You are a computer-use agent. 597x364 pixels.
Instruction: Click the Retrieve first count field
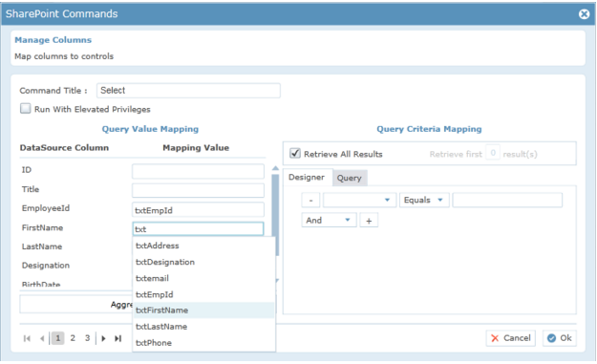click(493, 153)
